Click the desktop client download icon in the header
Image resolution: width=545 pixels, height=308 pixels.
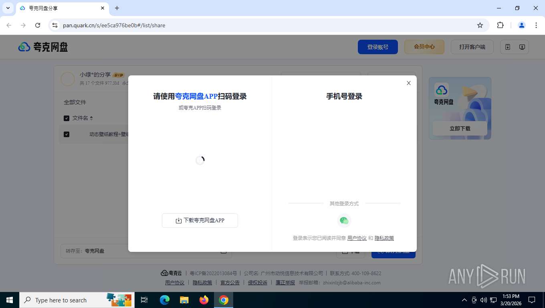(522, 47)
